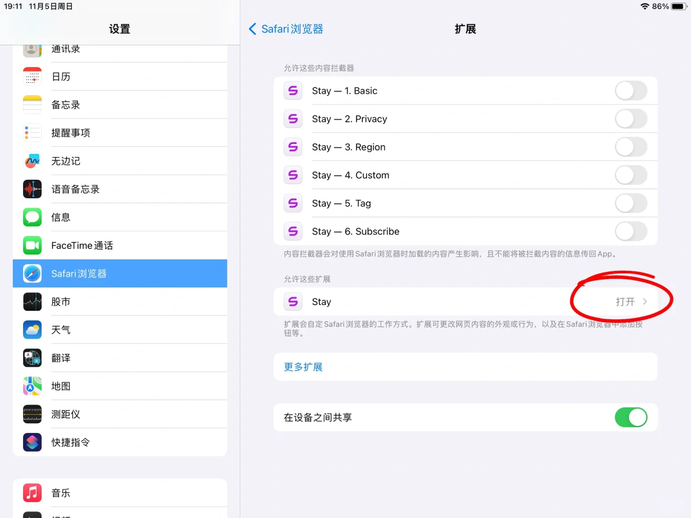Tap the back arrow to Safari 浏览器
This screenshot has height=518, width=691.
point(253,29)
